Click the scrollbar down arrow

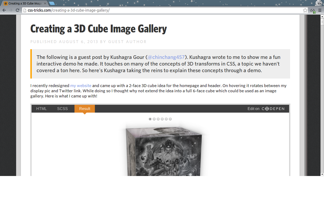click(x=322, y=174)
